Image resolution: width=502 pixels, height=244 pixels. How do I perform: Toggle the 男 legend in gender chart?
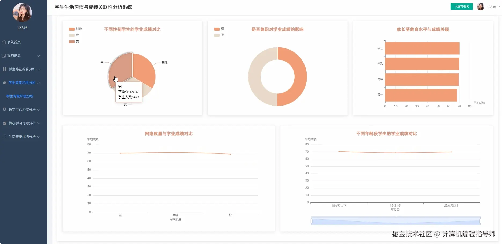74,42
